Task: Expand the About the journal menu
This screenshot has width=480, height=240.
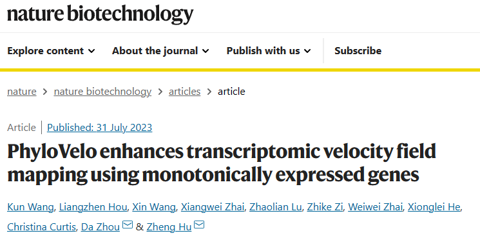Action: [x=160, y=50]
